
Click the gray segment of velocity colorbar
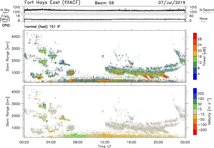195,111
